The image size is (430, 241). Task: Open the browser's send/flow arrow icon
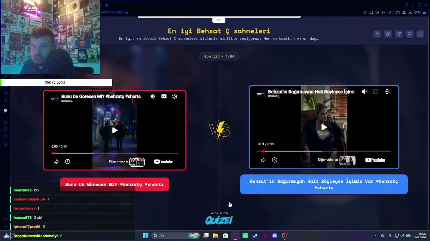click(x=383, y=12)
